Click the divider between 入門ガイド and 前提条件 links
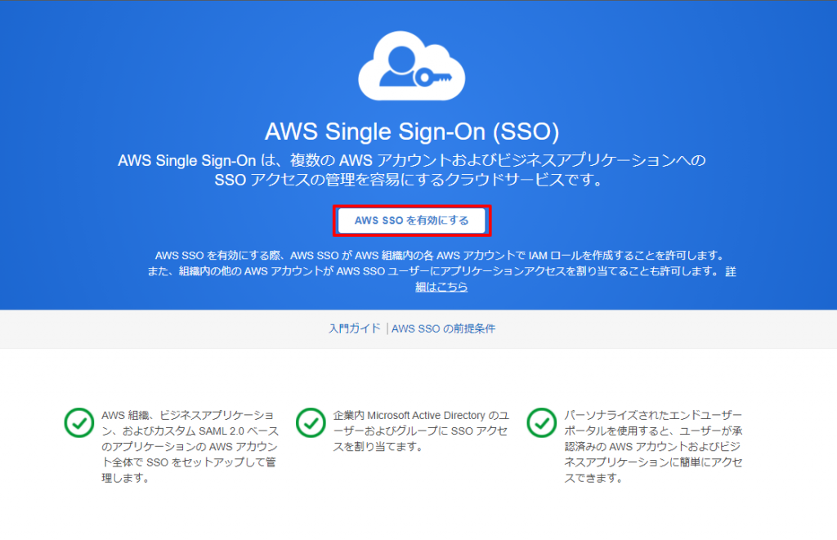The image size is (837, 540). 387,328
